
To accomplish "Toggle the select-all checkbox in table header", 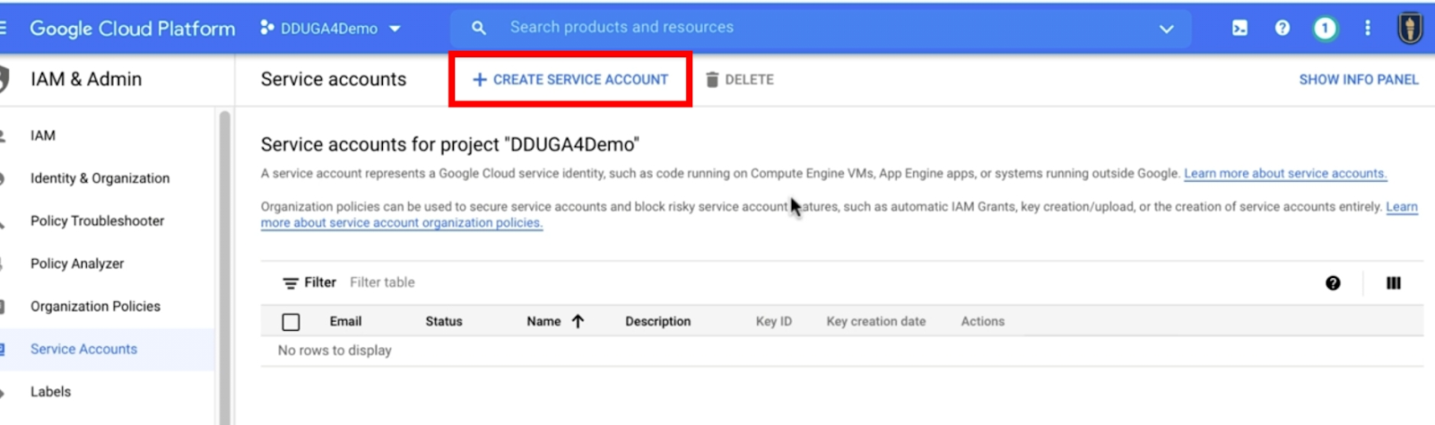I will [291, 322].
